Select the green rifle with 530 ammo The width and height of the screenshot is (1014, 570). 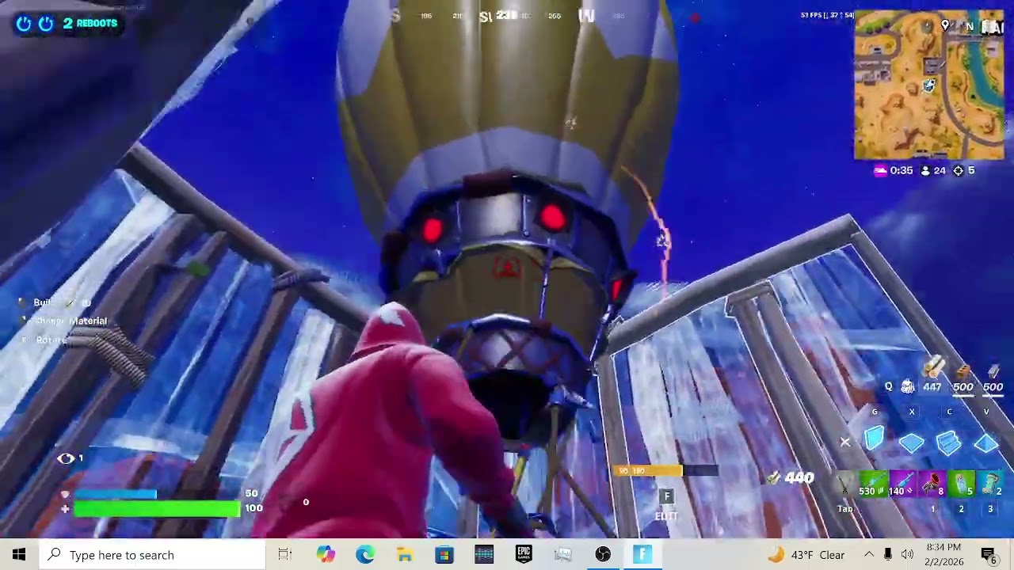[872, 484]
